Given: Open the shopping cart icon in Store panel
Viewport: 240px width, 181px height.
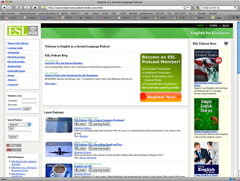Looking at the screenshot, I should [x=227, y=43].
